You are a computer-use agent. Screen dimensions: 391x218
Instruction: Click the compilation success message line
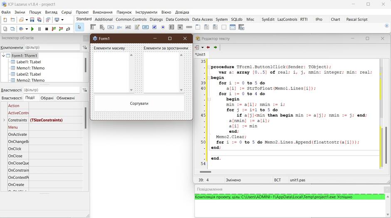pos(290,197)
